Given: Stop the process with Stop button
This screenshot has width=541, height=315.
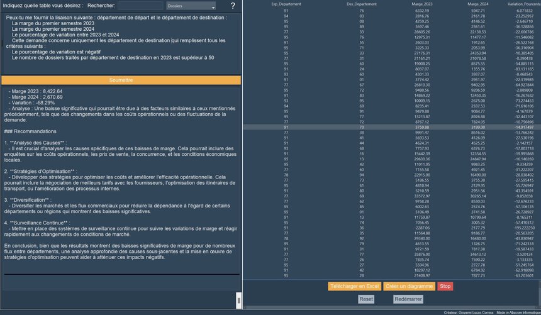Looking at the screenshot, I should (445, 286).
